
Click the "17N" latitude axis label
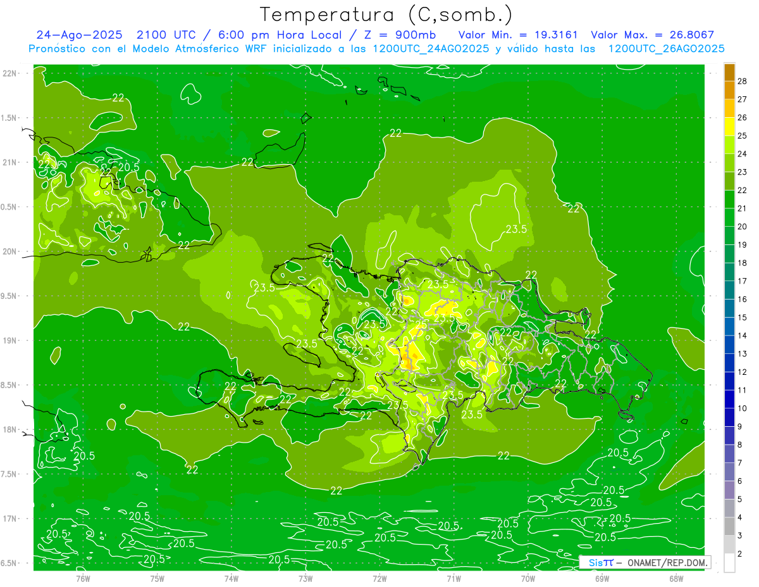pyautogui.click(x=10, y=519)
